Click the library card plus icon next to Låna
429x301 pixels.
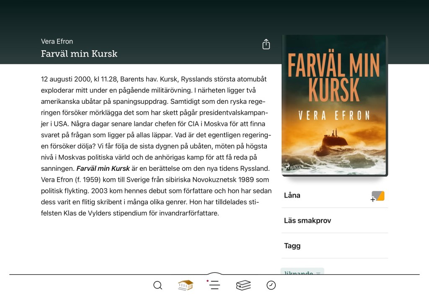377,196
